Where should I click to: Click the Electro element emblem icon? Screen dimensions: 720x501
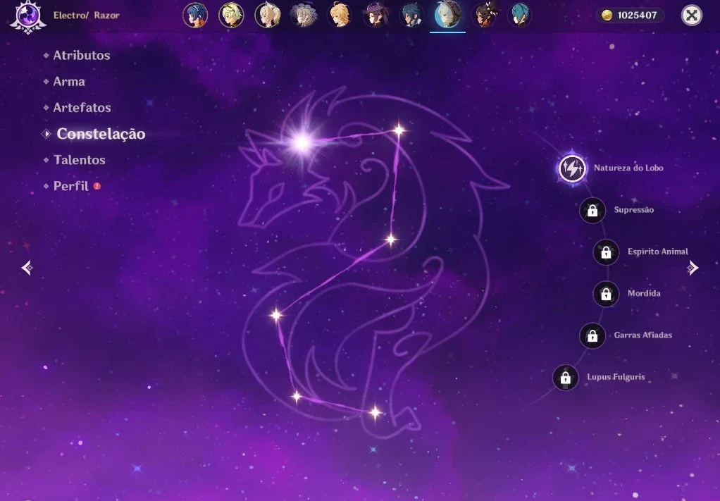(x=28, y=16)
